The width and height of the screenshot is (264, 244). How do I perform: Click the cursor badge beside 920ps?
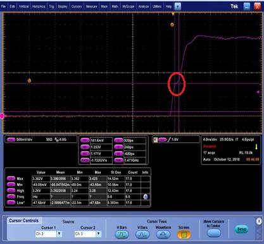[x=118, y=140]
